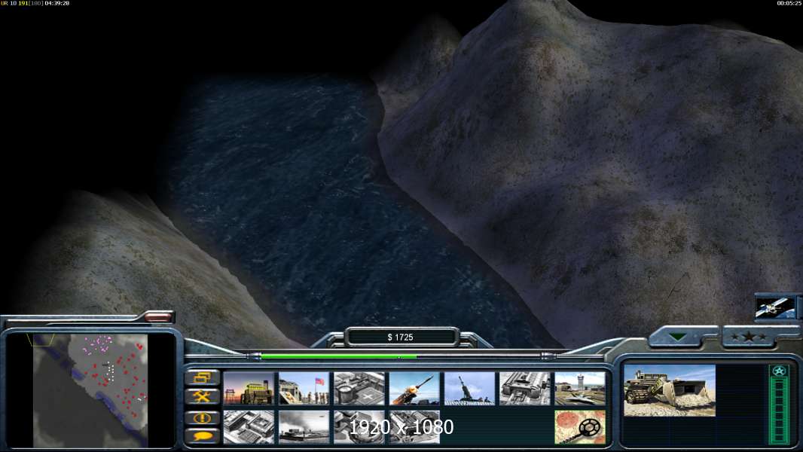This screenshot has height=452, width=803.
Task: Select the Barracks with American flag
Action: coord(304,389)
